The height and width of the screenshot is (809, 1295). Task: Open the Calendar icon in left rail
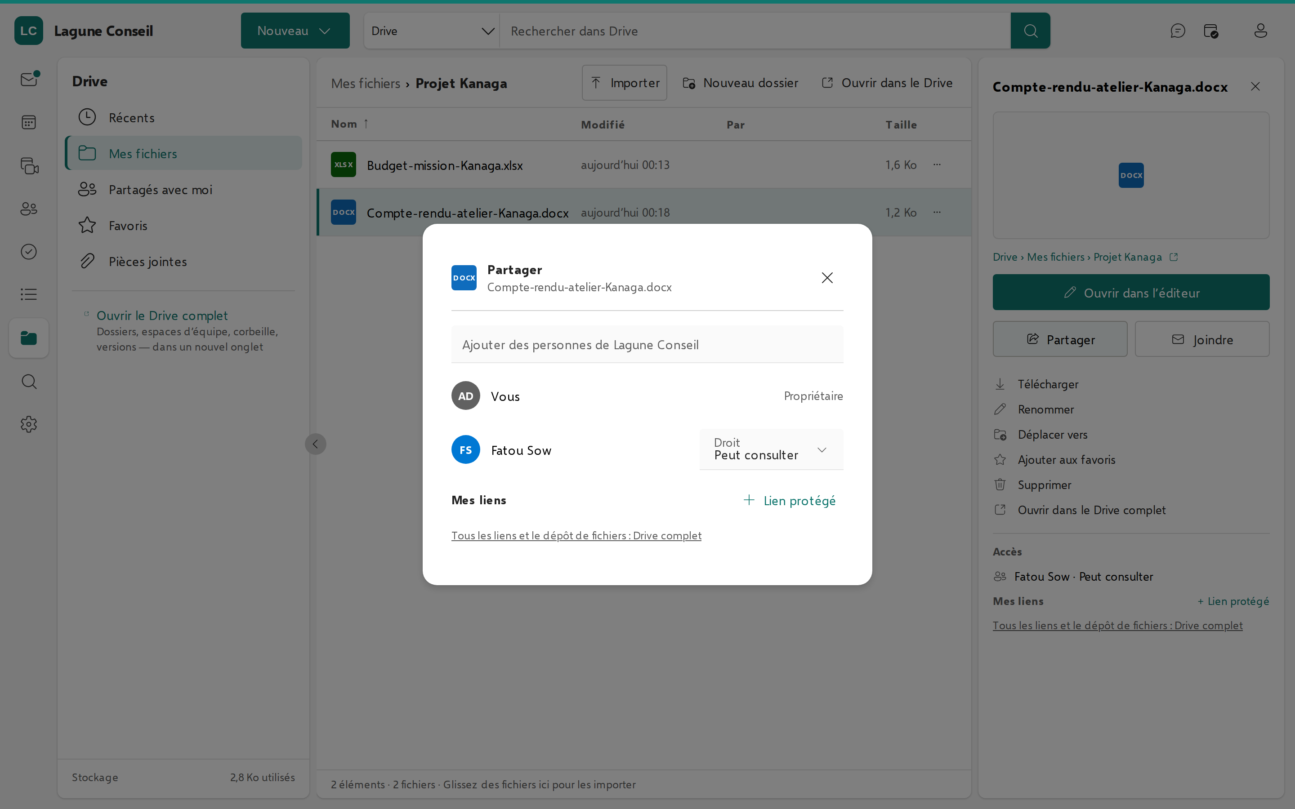pos(29,123)
